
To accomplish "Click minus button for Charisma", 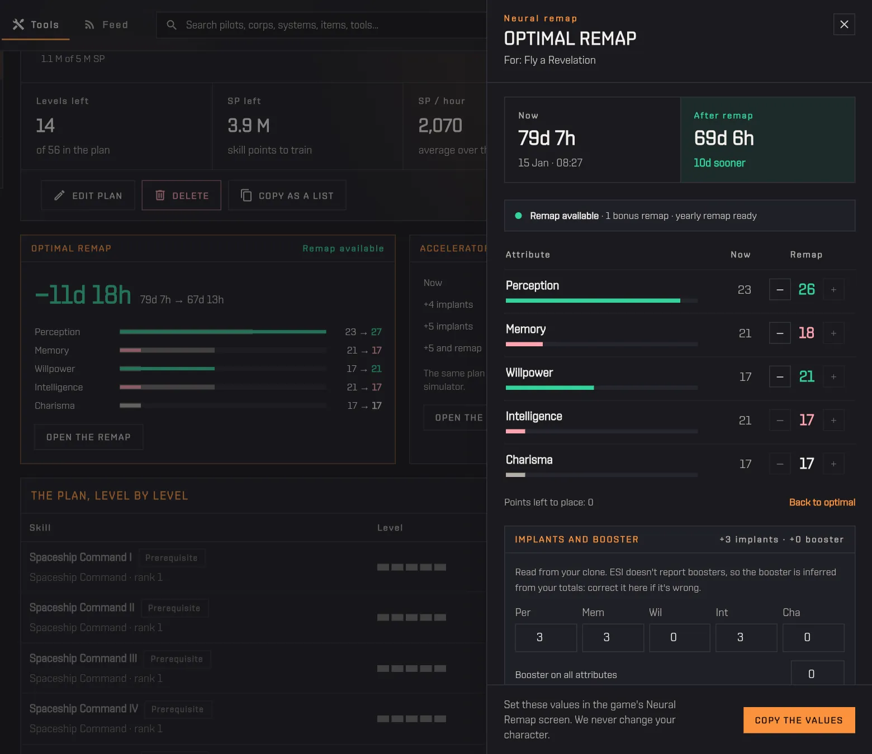I will [x=780, y=464].
